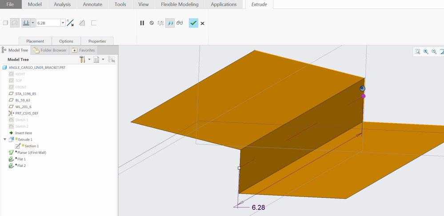Click the verify mode glasses icon

[180, 23]
